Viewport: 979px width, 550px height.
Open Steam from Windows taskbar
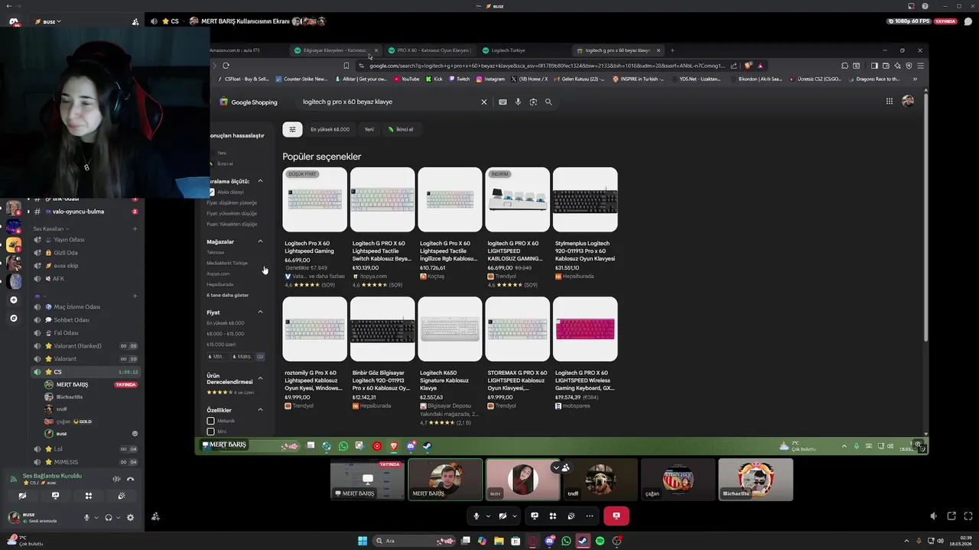pyautogui.click(x=583, y=541)
